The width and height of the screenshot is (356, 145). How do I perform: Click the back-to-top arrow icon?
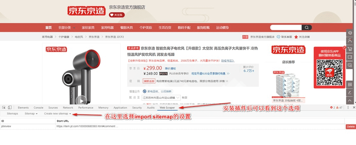tap(350, 100)
